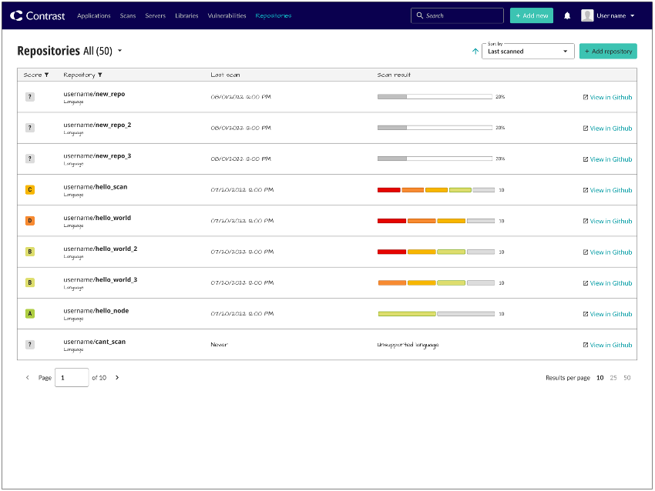Click the hello_node severity result bar
Screen dimensions: 655x491
coord(436,314)
